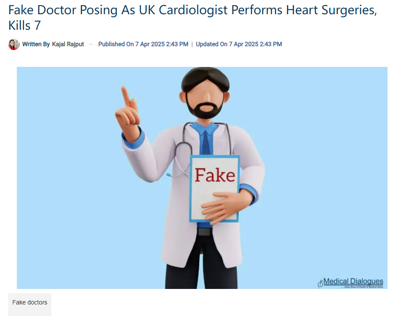Click the red Fake text on clipboard
Viewport: 394px width, 320px height.
[x=215, y=175]
